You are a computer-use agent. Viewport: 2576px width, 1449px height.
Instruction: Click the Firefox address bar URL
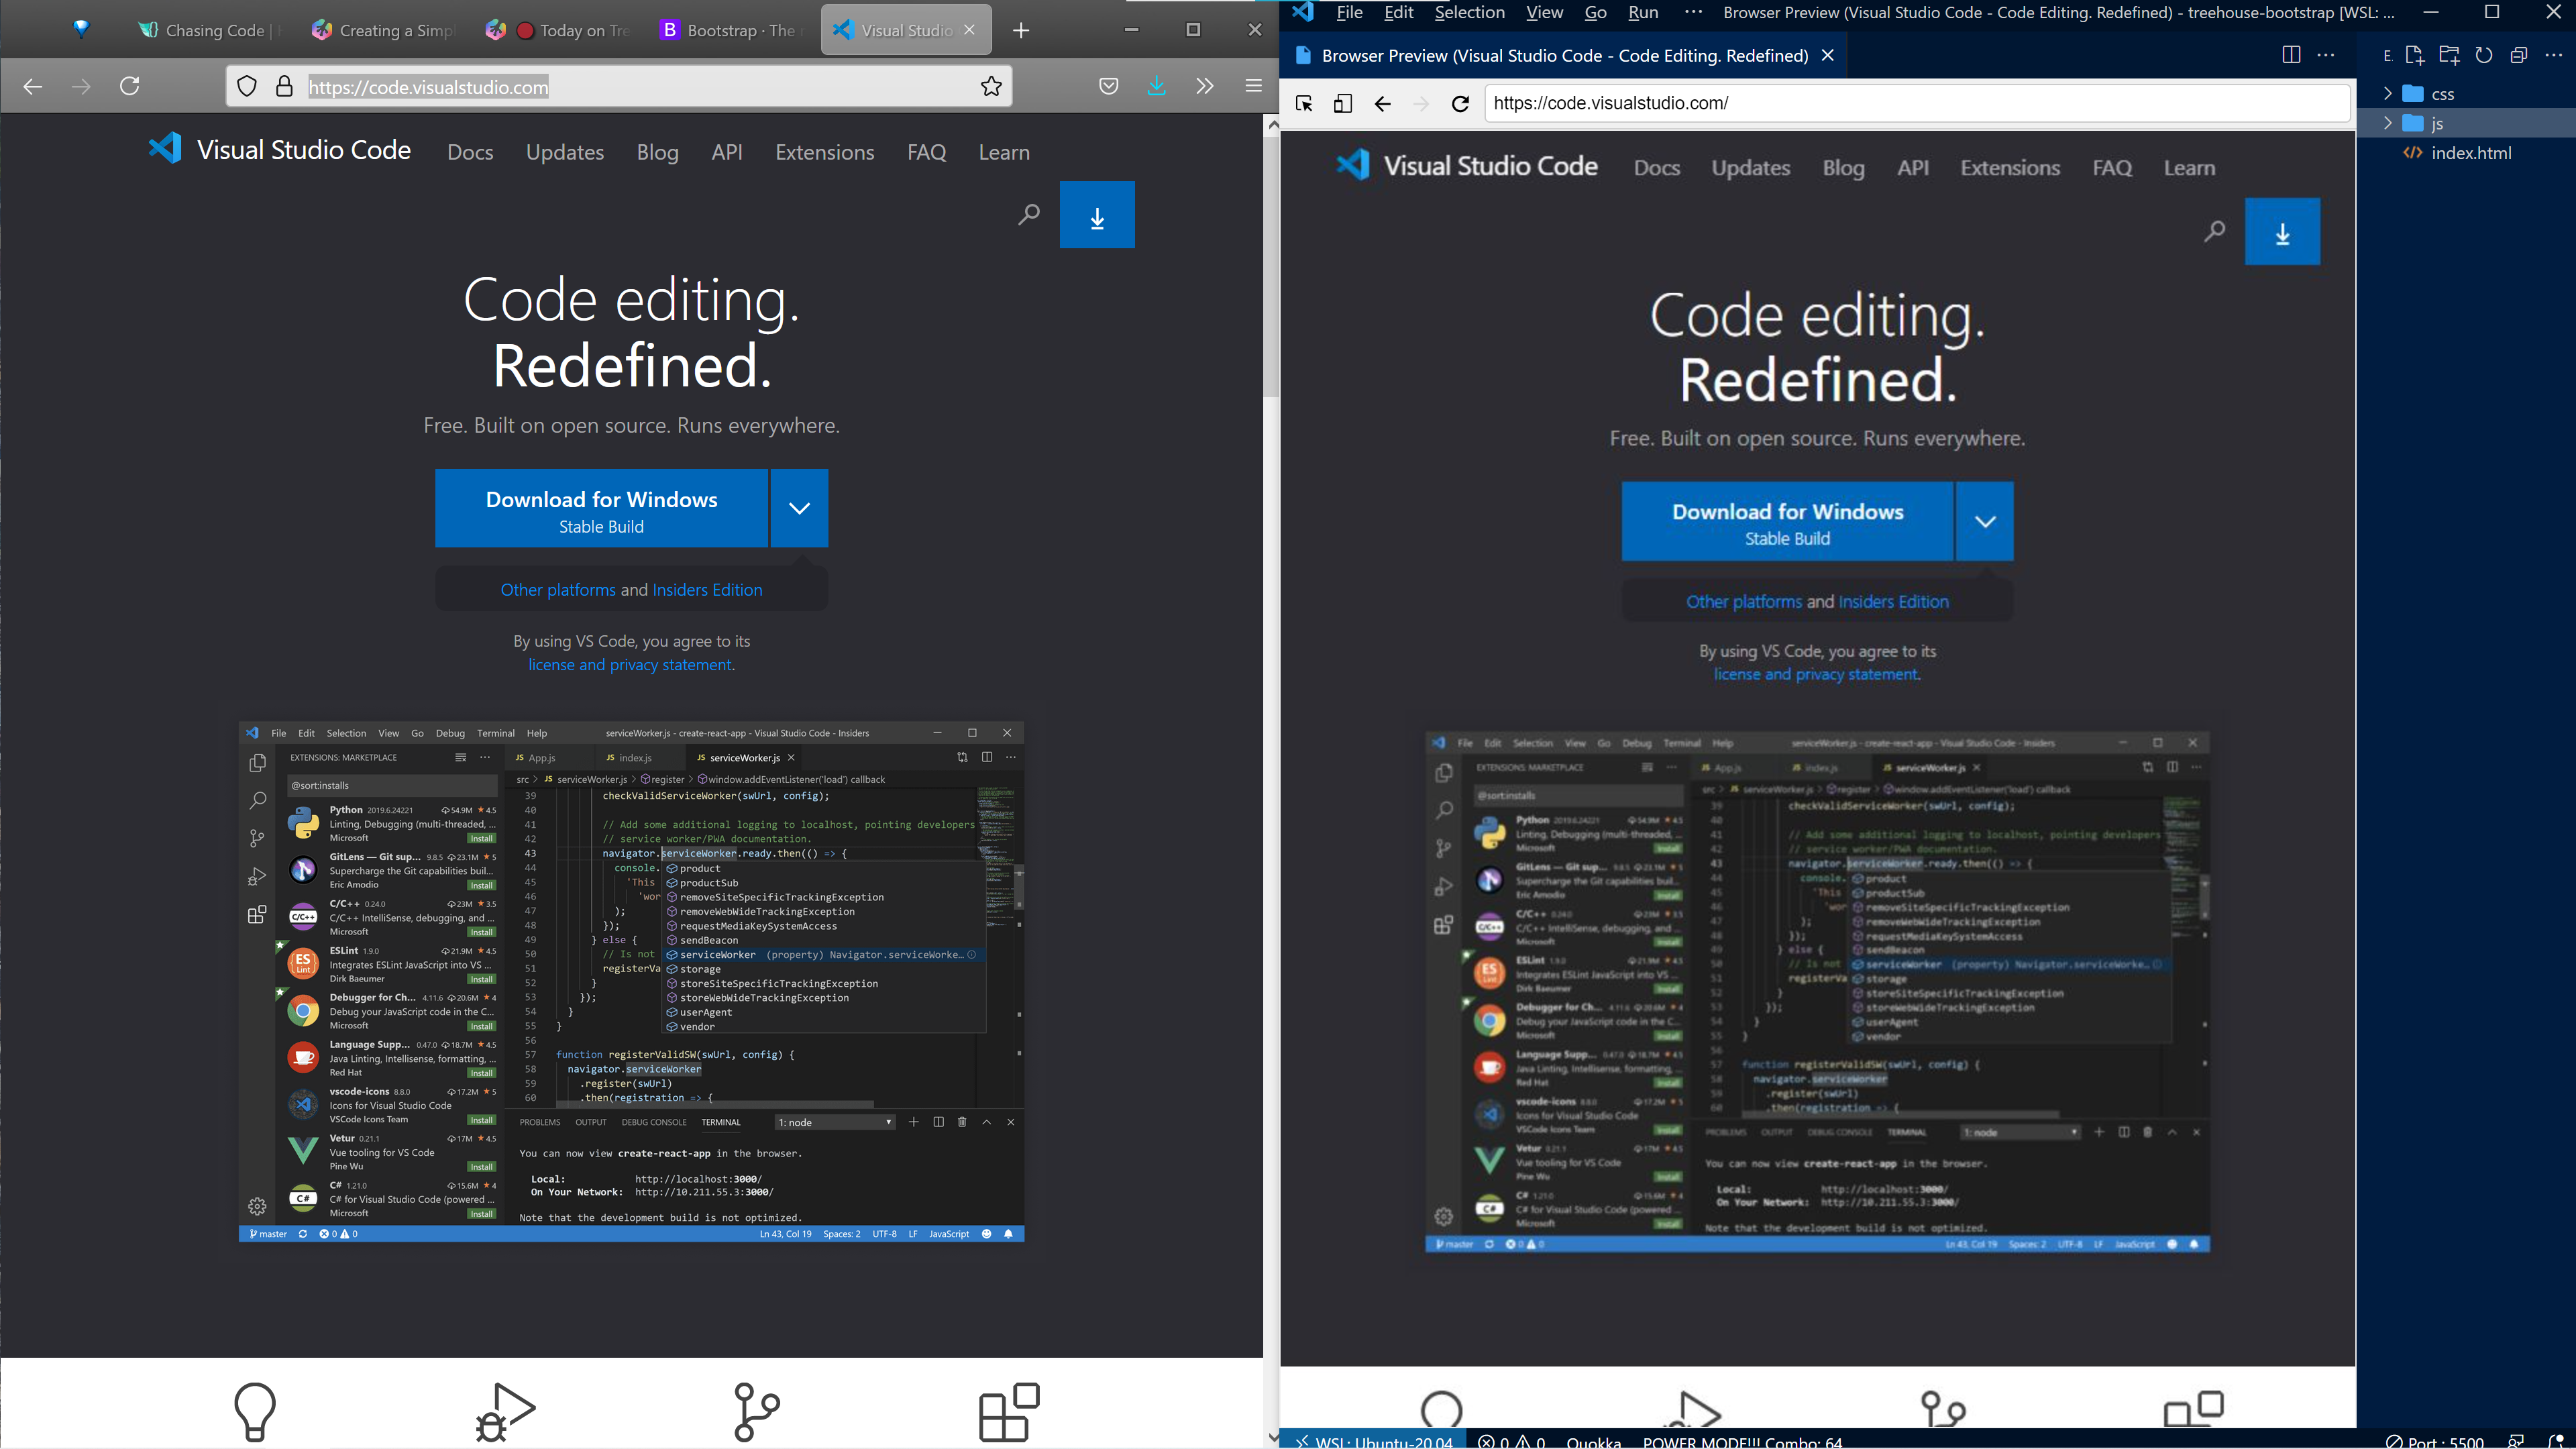428,87
